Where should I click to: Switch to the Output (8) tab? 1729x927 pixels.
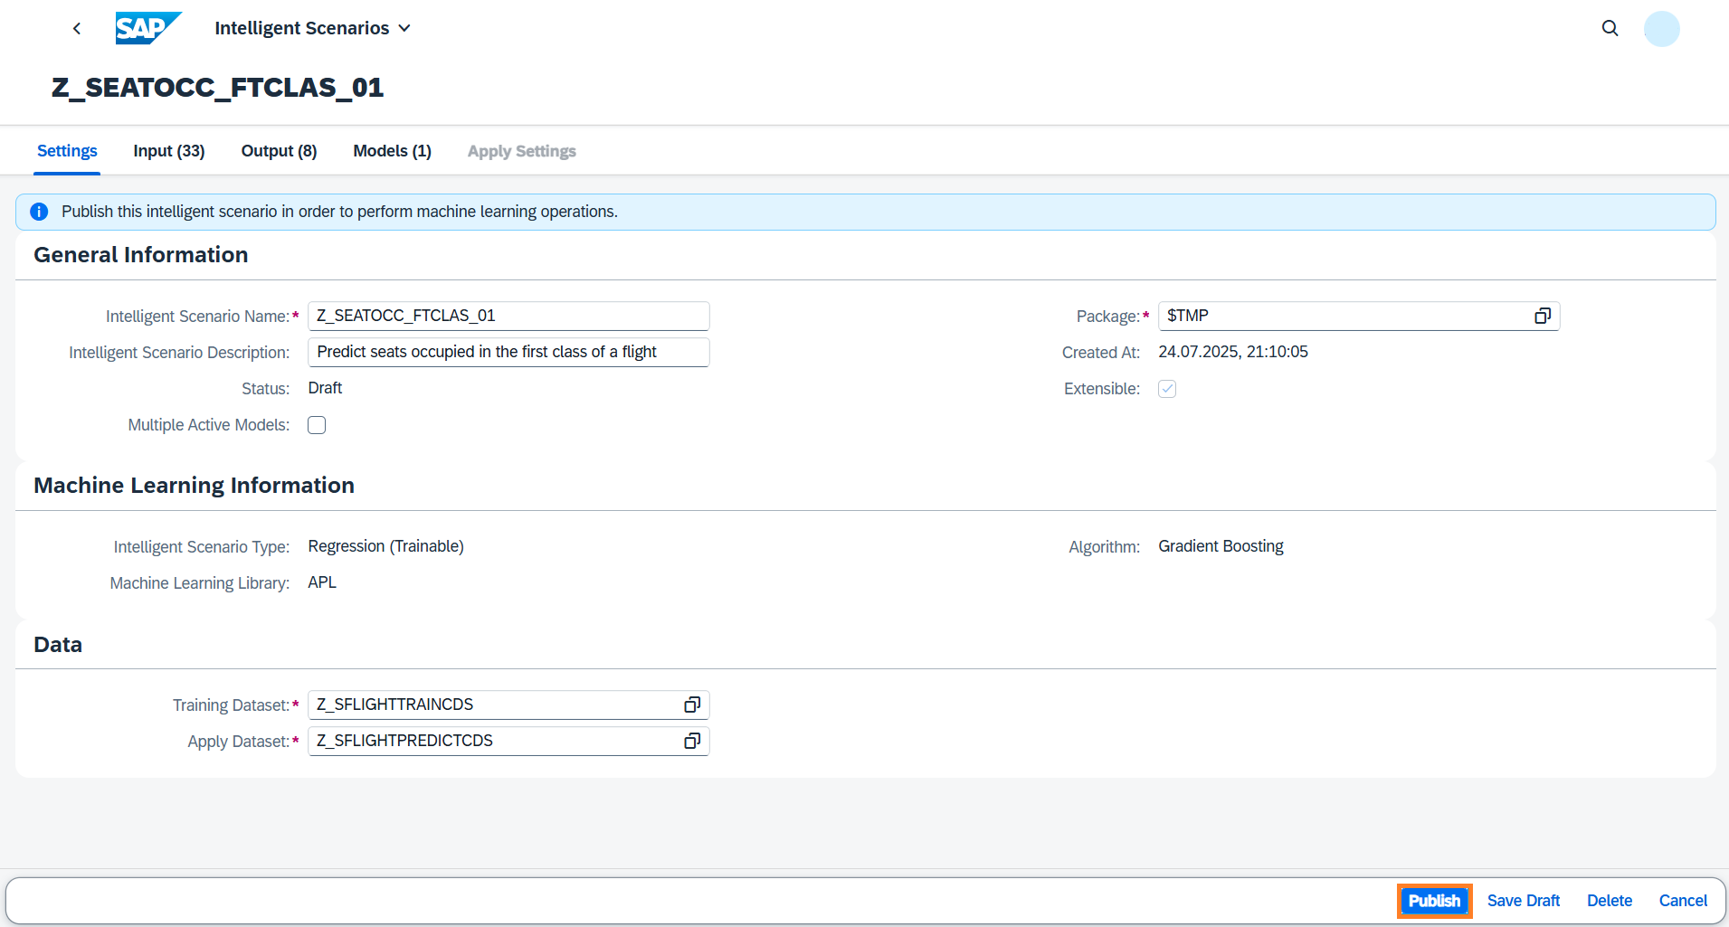click(x=279, y=151)
